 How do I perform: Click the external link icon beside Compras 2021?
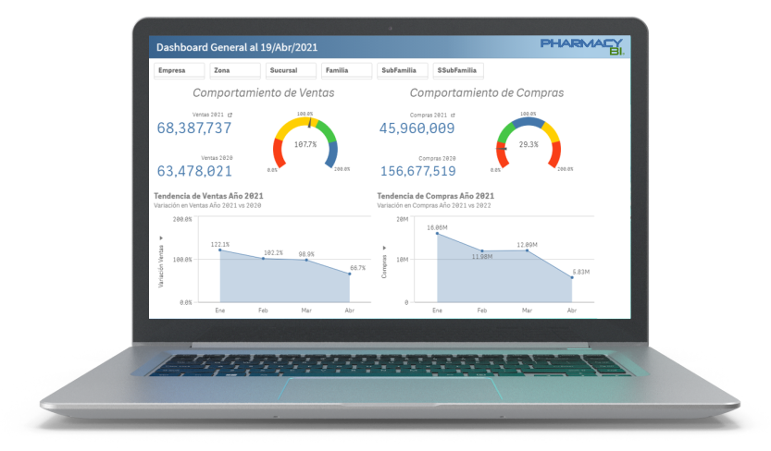[453, 116]
